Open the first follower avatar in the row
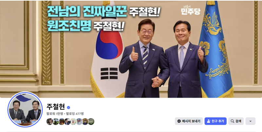The image size is (262, 132). 50,122
